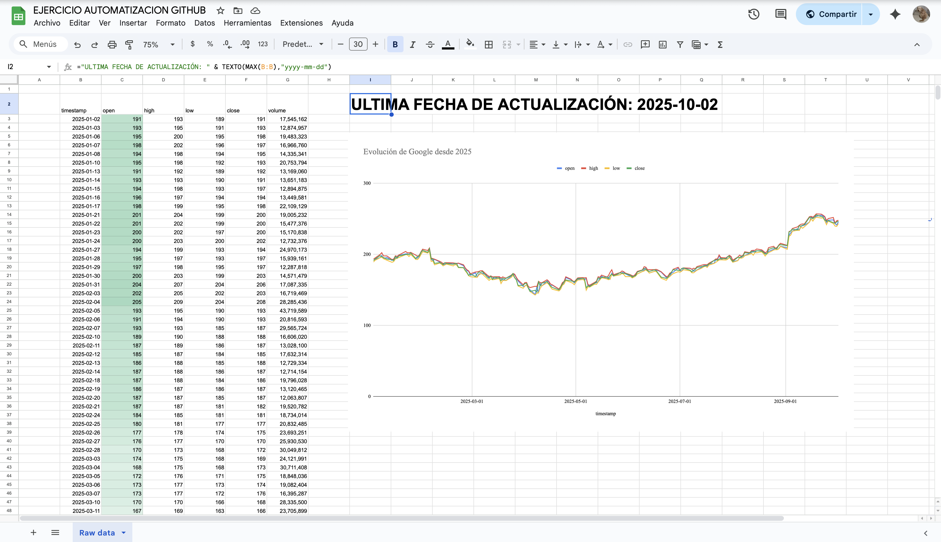Click the font size 30 field

[358, 44]
